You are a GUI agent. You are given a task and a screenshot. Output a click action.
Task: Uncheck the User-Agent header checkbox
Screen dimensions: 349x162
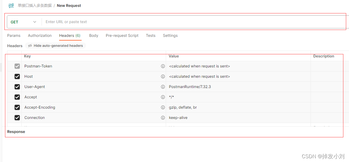click(17, 87)
